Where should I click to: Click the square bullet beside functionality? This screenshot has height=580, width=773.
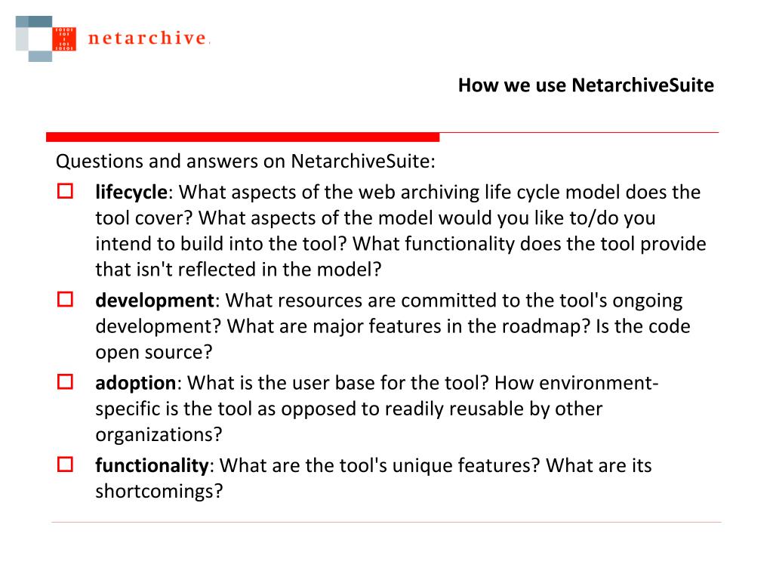65,464
